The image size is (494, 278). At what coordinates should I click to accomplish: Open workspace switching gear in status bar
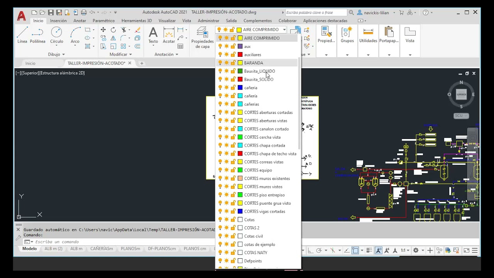click(416, 250)
